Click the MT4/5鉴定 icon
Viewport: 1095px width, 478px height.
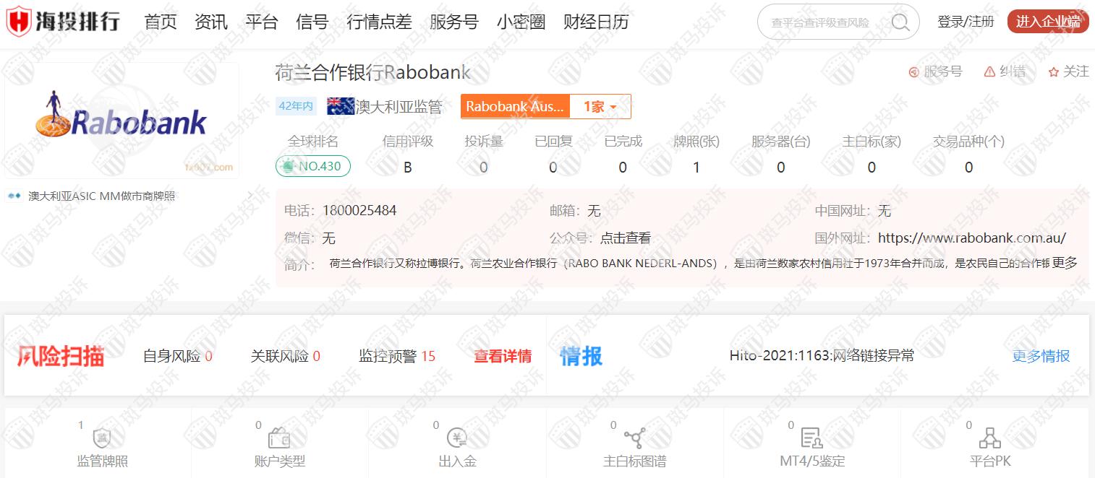point(811,438)
